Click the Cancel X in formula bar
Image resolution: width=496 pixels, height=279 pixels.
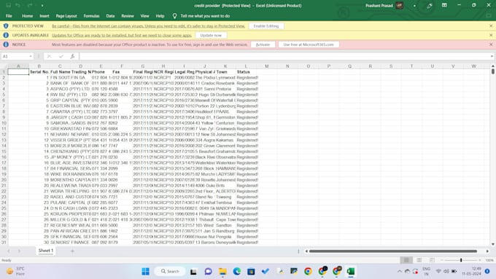click(x=49, y=56)
